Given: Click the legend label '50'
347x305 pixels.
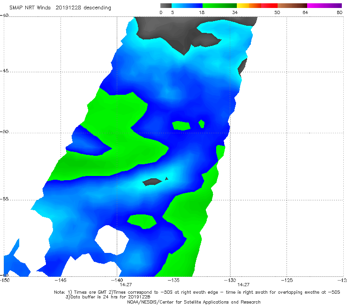Looking at the screenshot, I should (x=277, y=13).
